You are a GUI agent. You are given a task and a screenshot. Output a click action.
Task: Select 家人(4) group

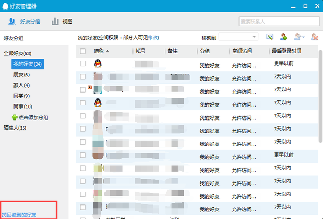(x=22, y=85)
